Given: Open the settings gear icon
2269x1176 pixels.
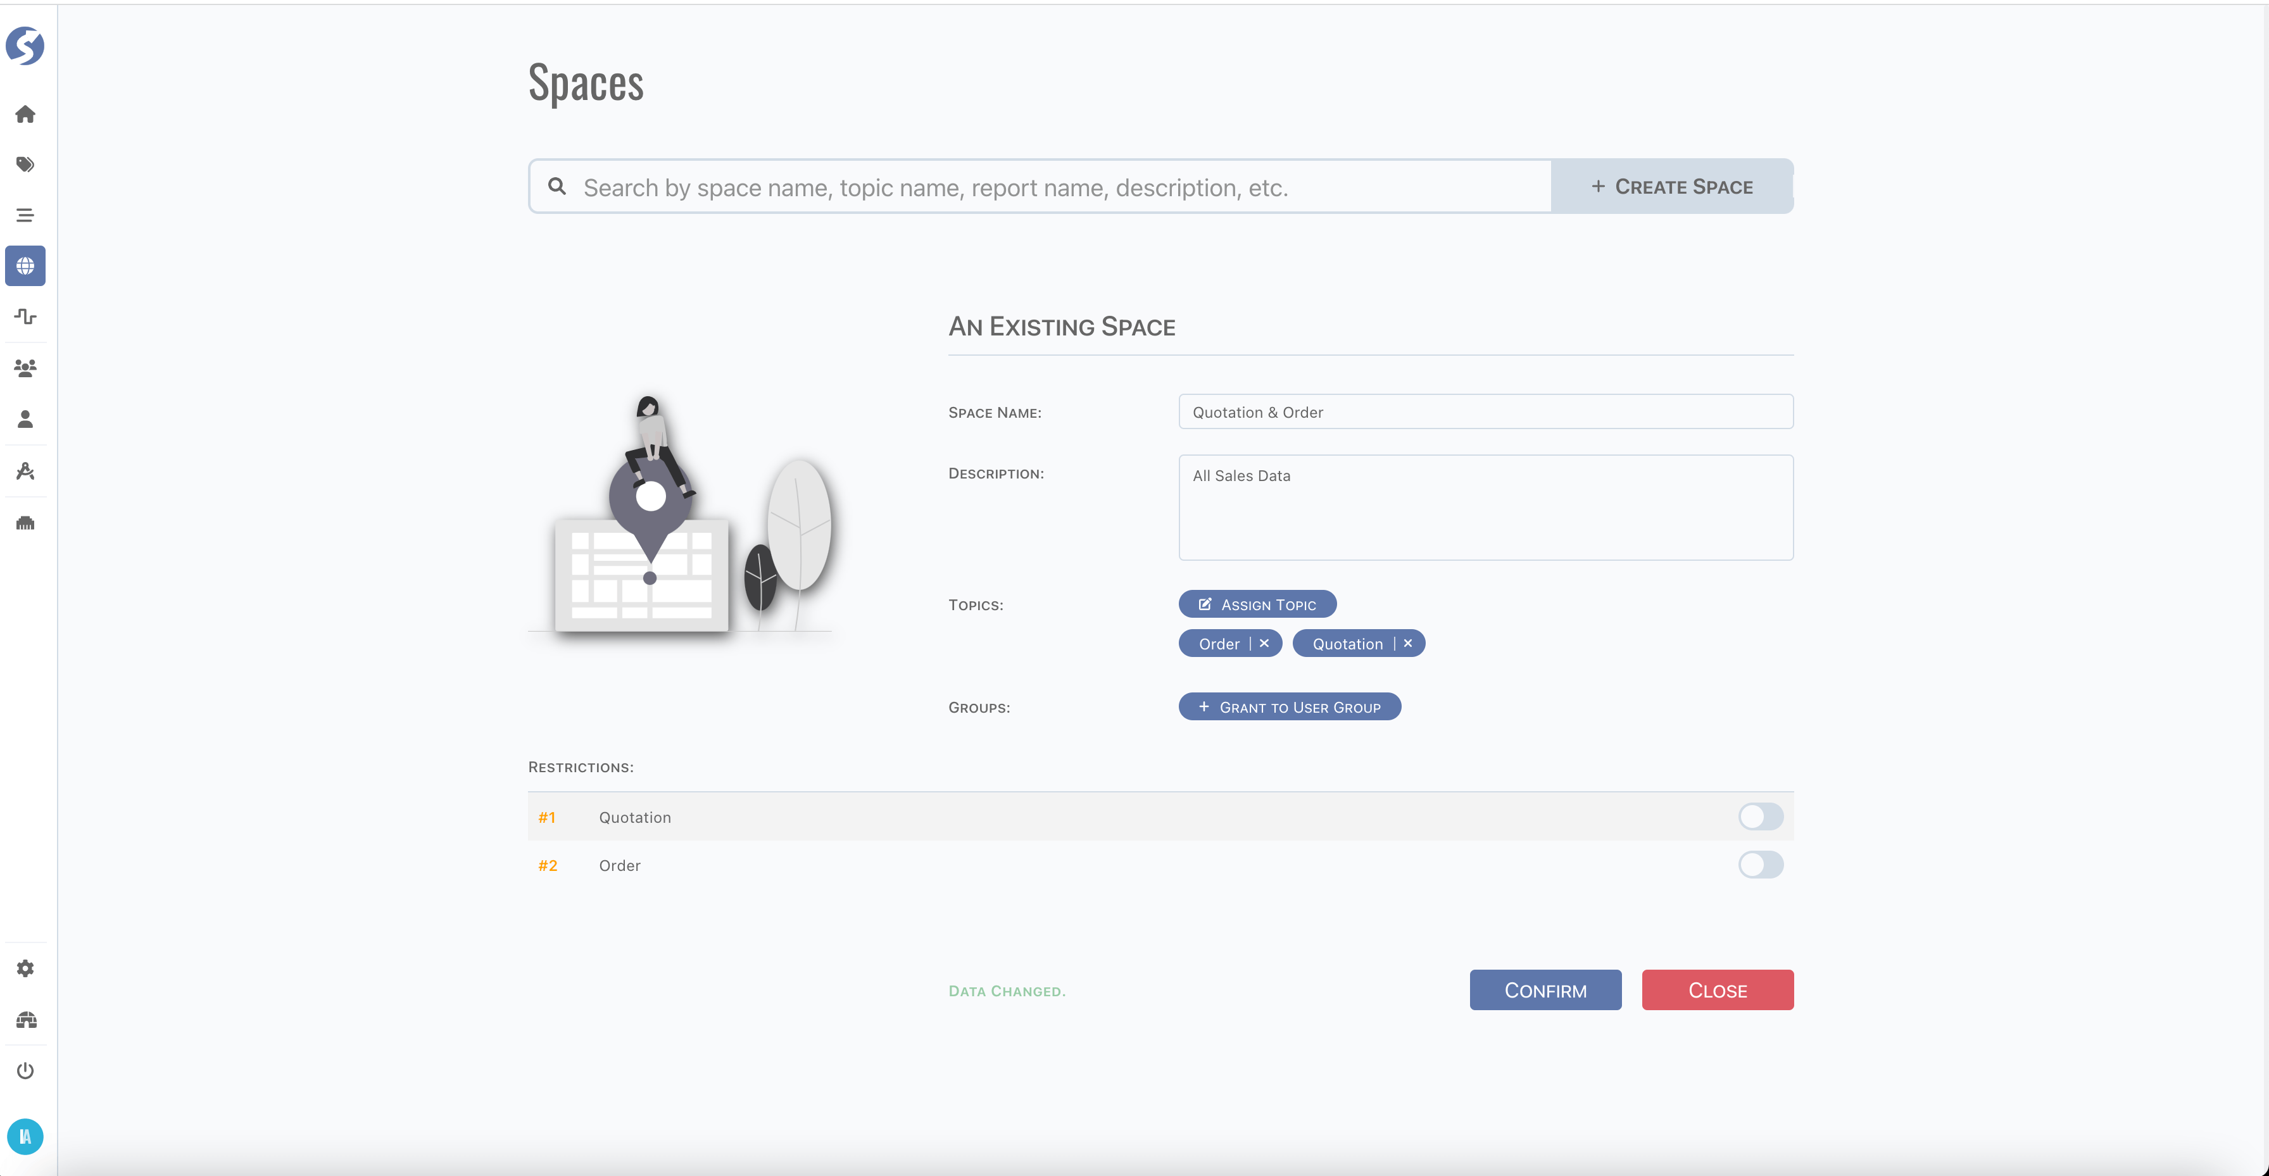Looking at the screenshot, I should [x=25, y=968].
